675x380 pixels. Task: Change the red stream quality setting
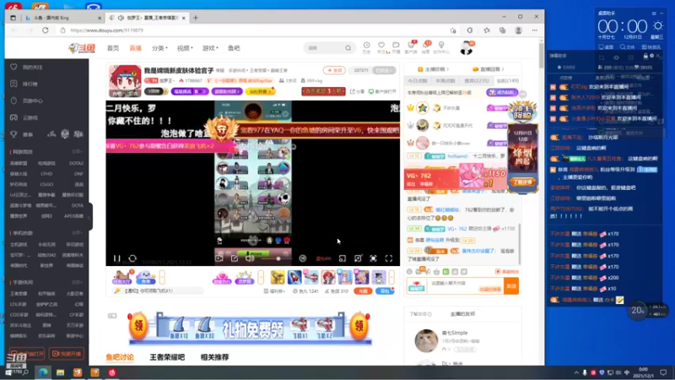[323, 258]
